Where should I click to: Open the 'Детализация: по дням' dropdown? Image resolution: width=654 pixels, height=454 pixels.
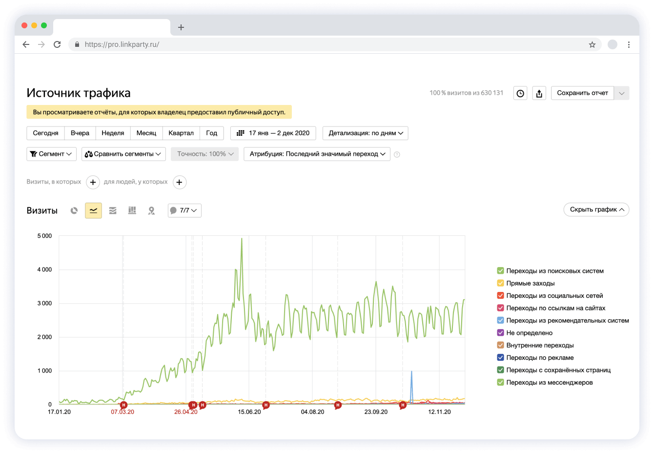(365, 133)
